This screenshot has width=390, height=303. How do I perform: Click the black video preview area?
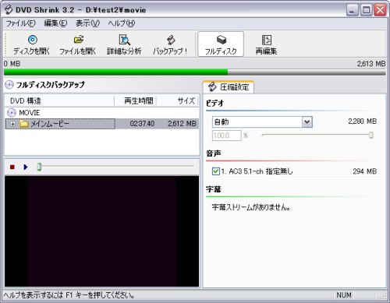coord(101,231)
